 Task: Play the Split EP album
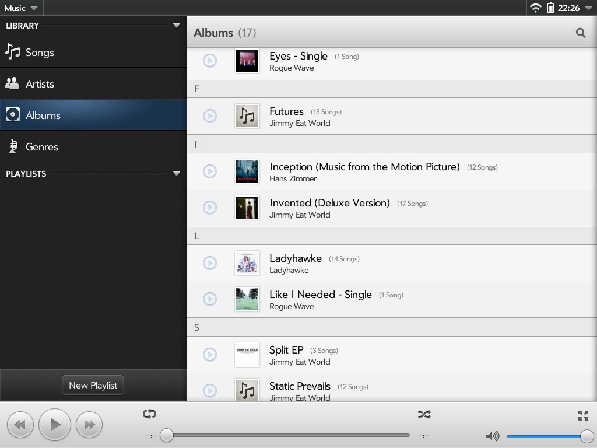click(210, 354)
